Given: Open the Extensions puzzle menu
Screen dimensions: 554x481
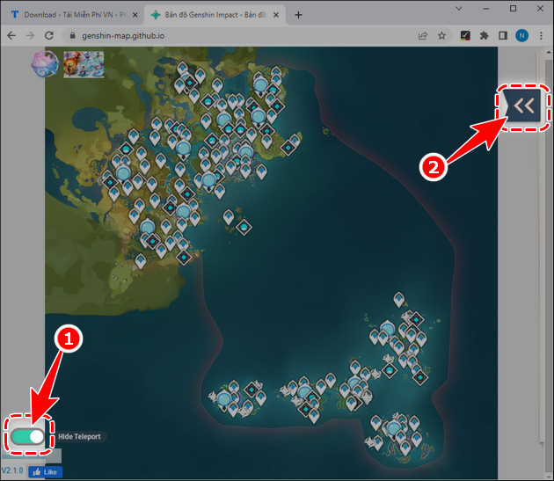Looking at the screenshot, I should pyautogui.click(x=484, y=35).
